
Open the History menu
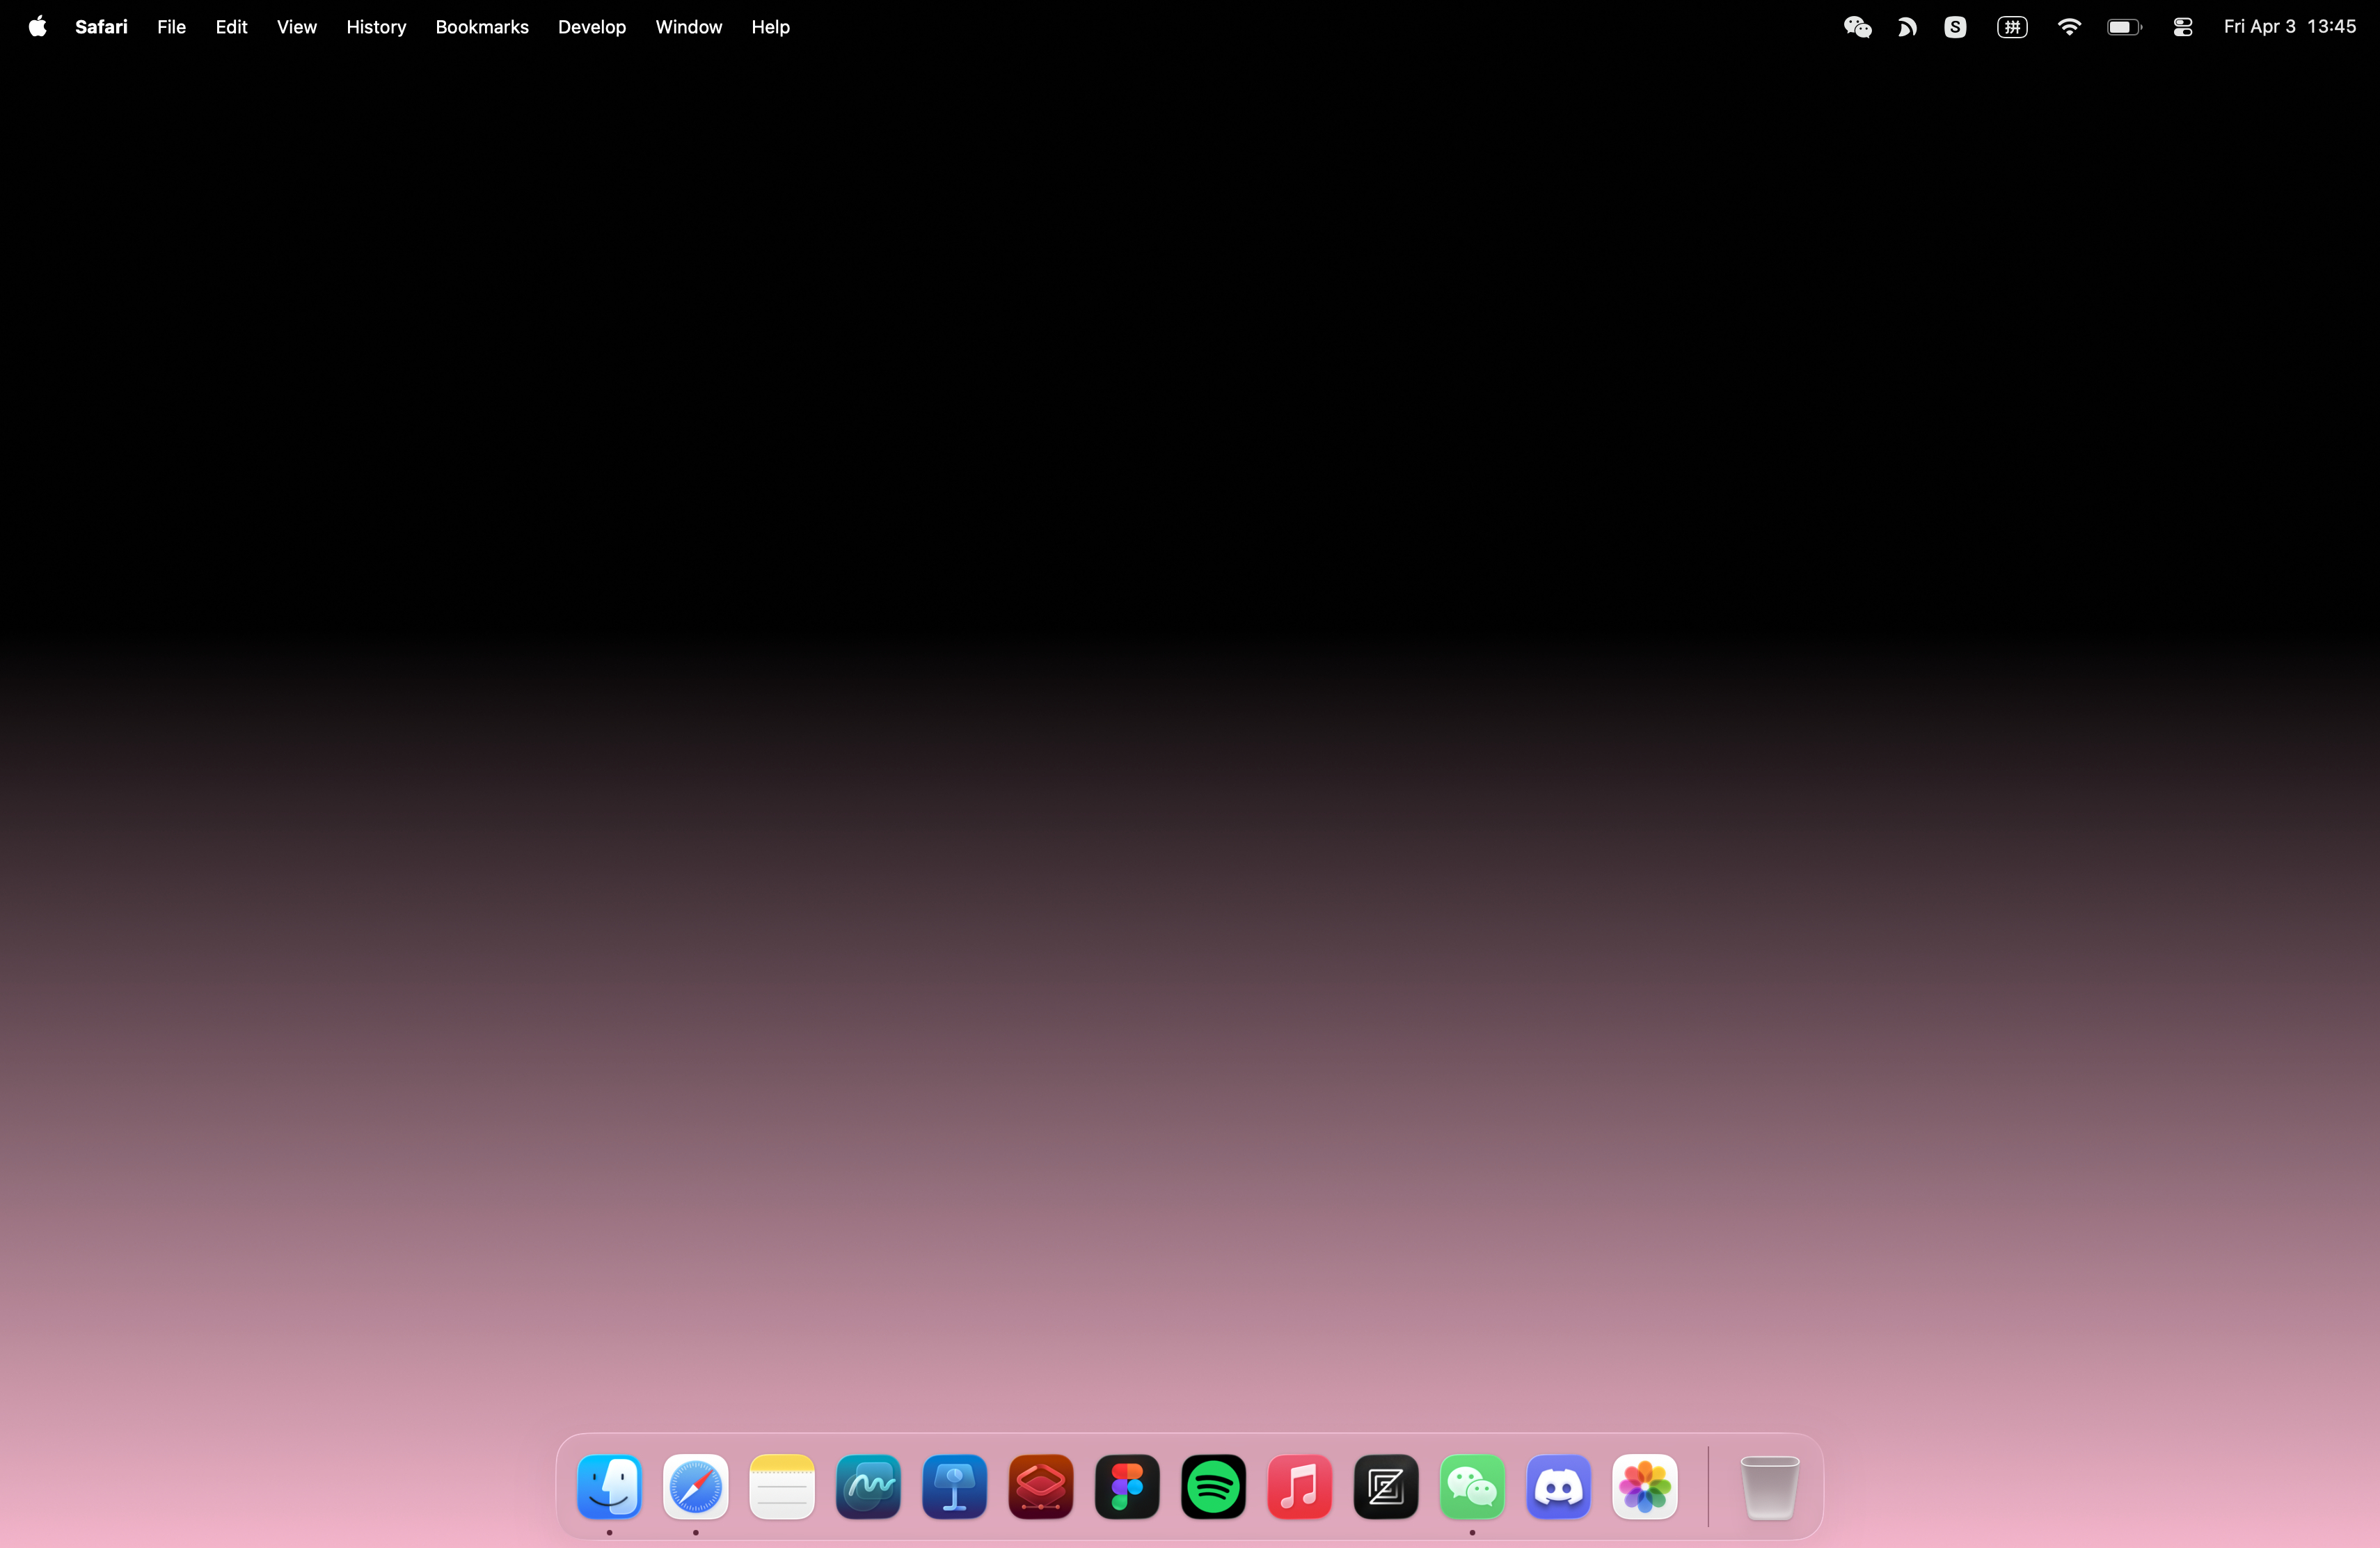[x=376, y=27]
